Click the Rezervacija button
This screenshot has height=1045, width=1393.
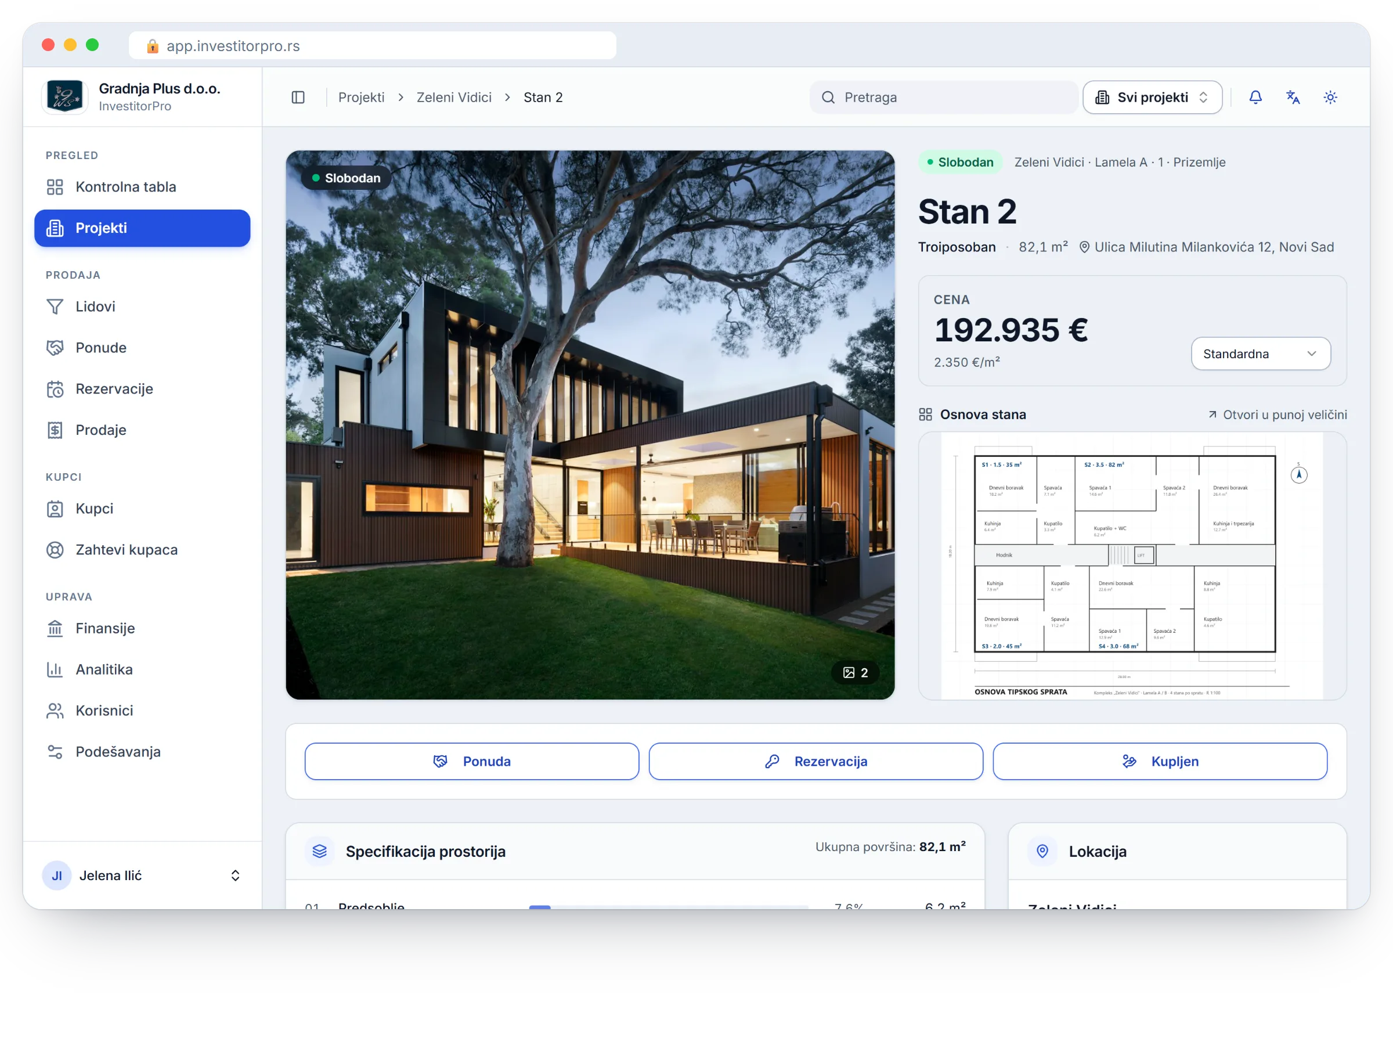pos(815,762)
